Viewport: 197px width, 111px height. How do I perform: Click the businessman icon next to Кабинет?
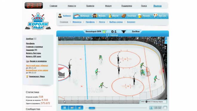tap(60, 16)
